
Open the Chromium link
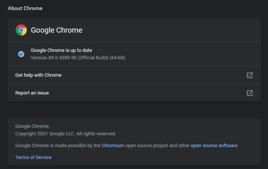[x=113, y=146]
